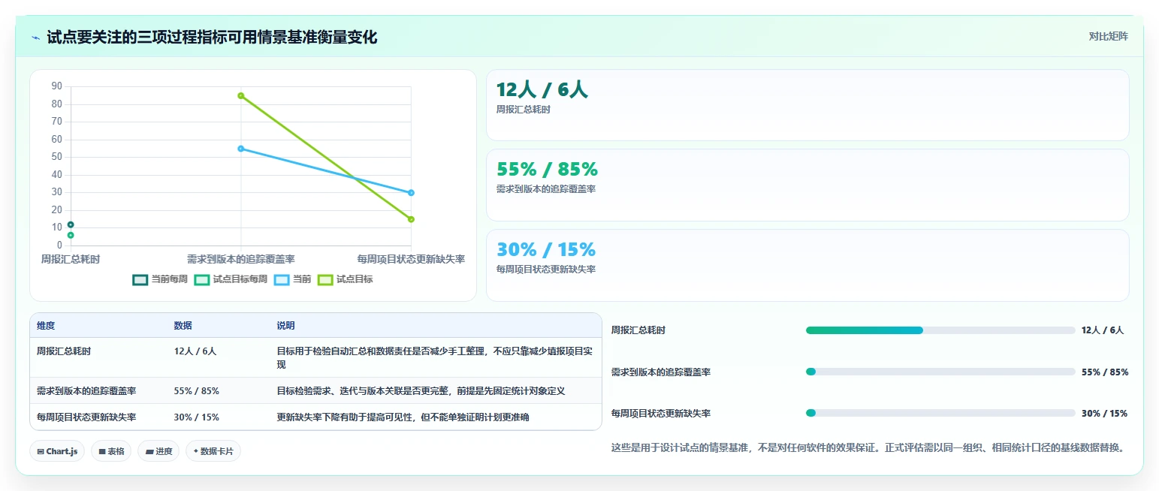The height and width of the screenshot is (491, 1159).
Task: Click the Chart.js tag button
Action: click(57, 451)
